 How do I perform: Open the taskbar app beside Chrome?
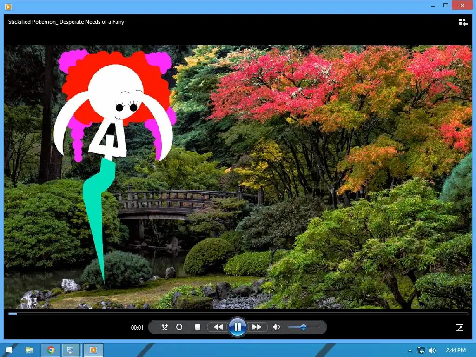pos(71,350)
